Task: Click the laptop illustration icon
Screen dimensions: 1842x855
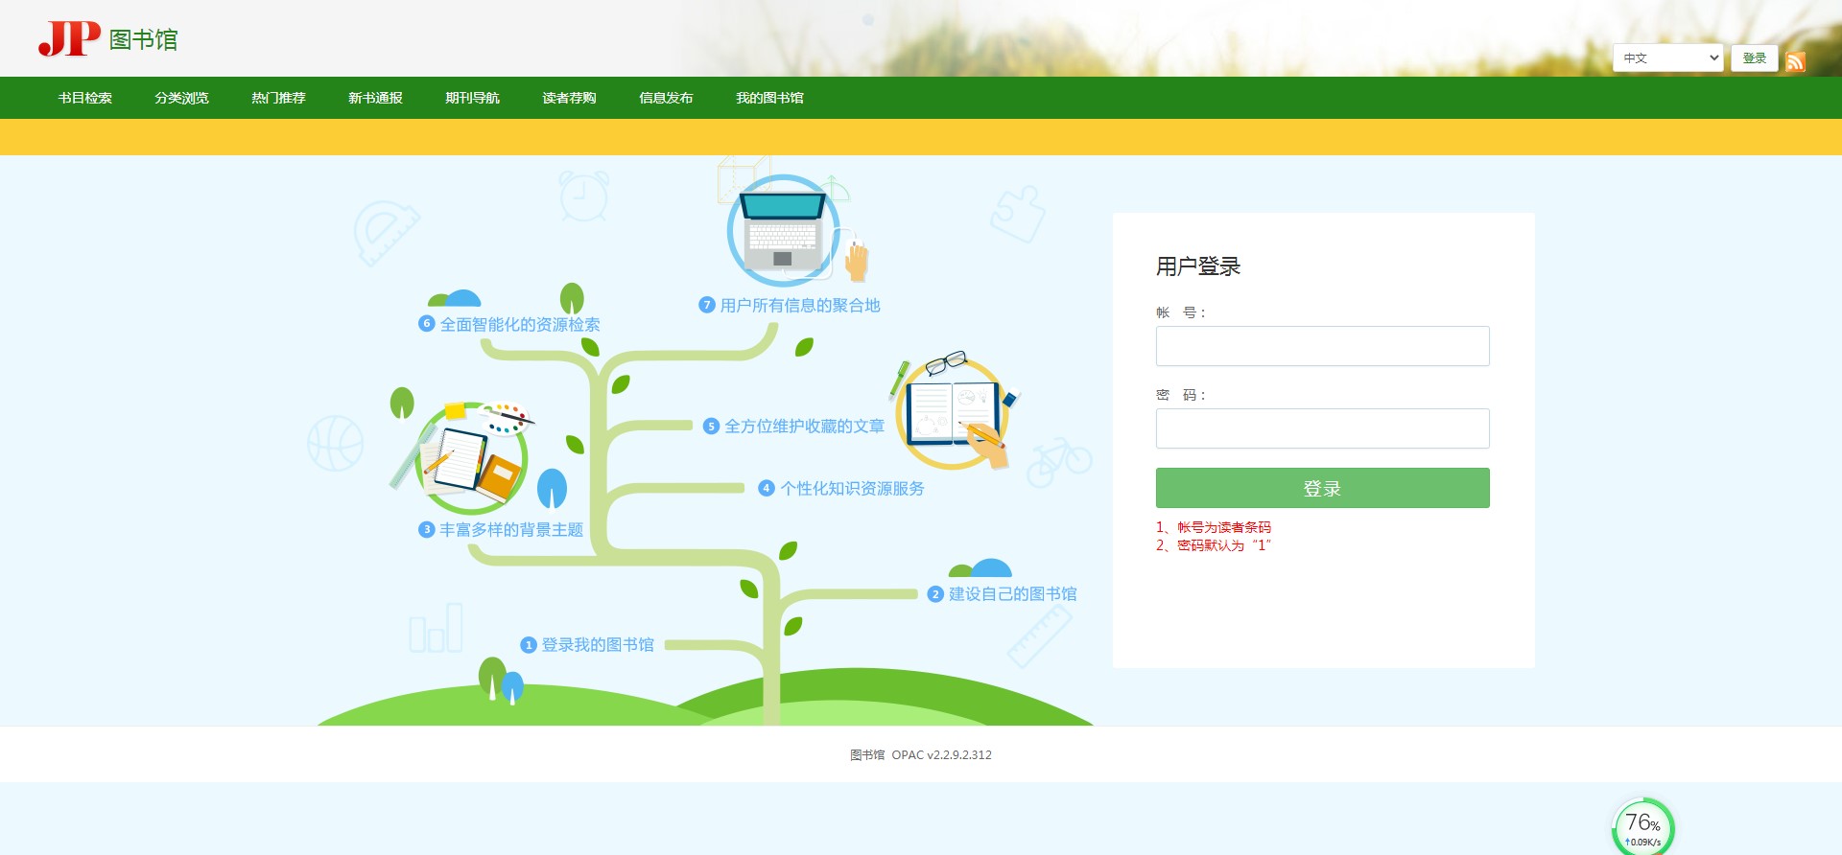Action: tap(783, 231)
